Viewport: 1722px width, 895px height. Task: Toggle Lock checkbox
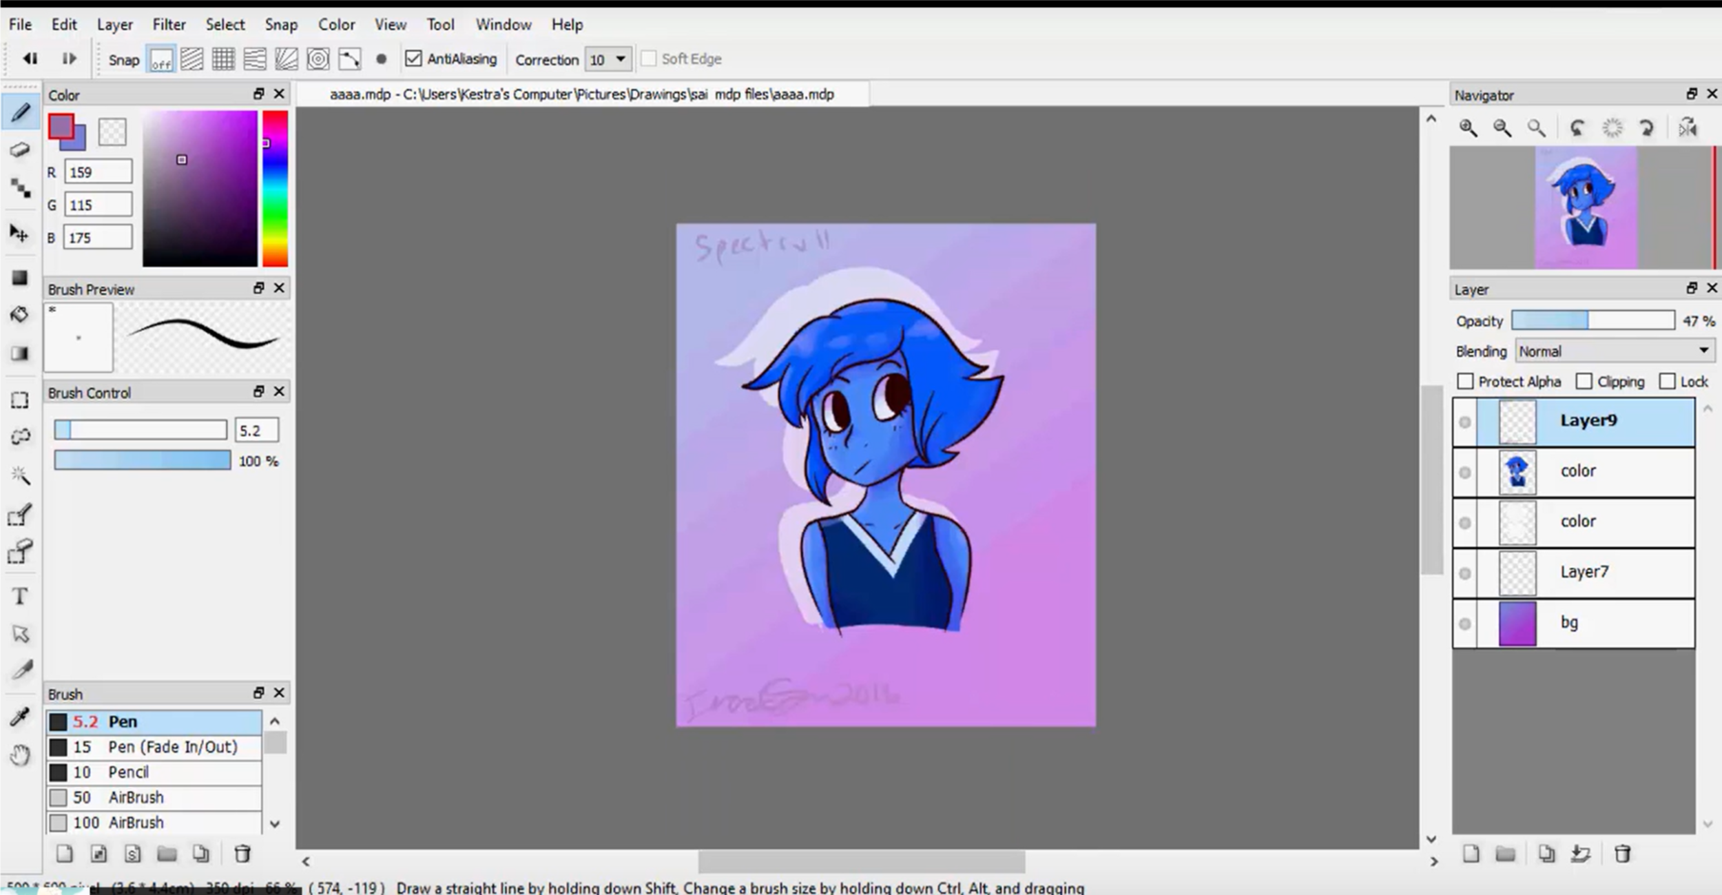pyautogui.click(x=1668, y=382)
